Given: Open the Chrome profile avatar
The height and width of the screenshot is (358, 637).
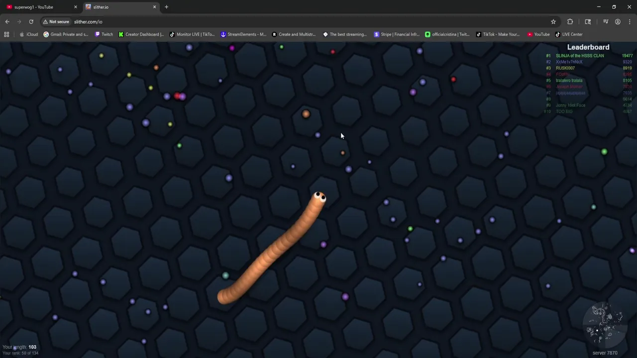Looking at the screenshot, I should [618, 22].
